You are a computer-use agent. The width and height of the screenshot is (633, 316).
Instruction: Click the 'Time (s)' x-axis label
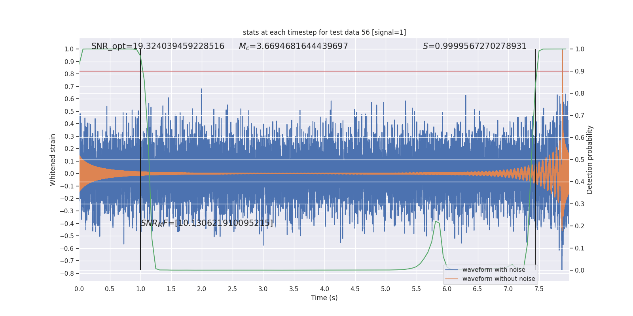click(x=324, y=298)
